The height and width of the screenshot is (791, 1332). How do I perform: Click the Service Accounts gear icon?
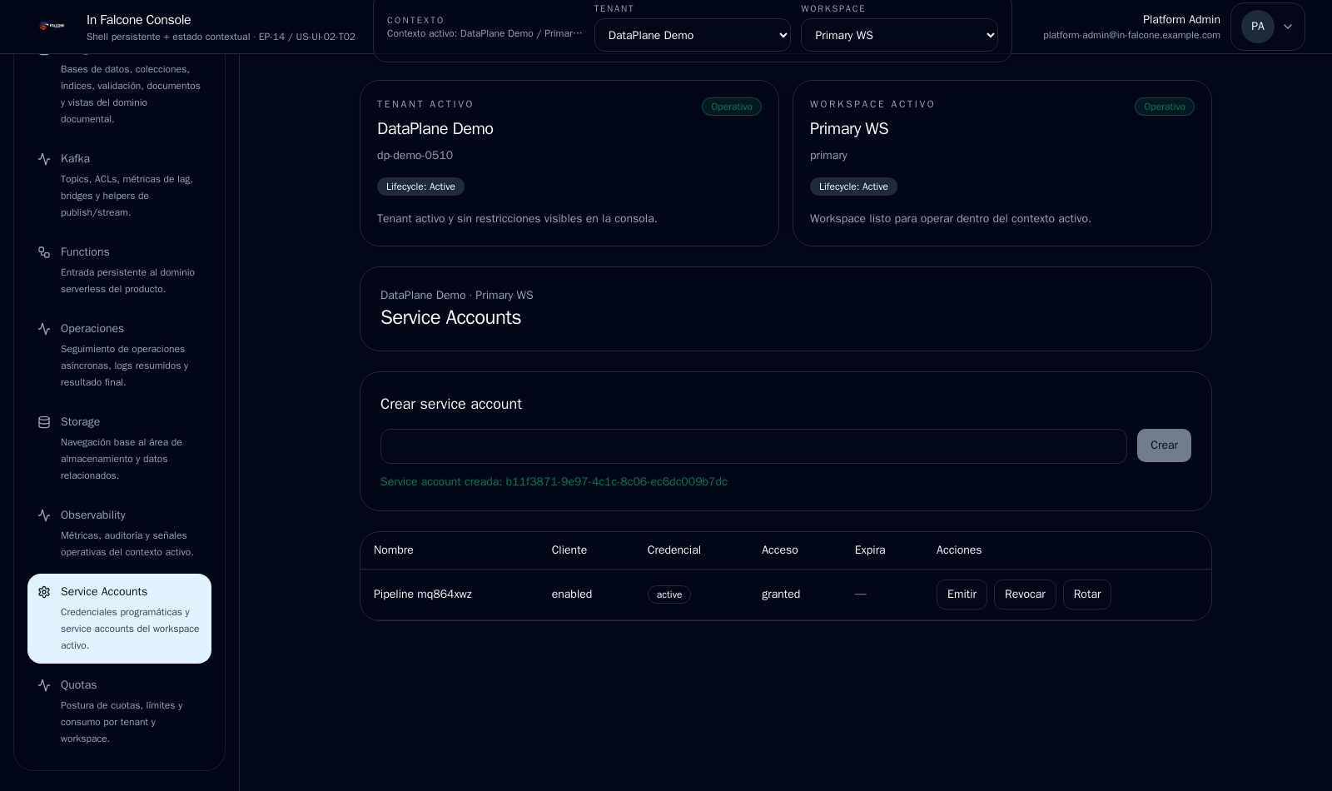[x=44, y=592]
